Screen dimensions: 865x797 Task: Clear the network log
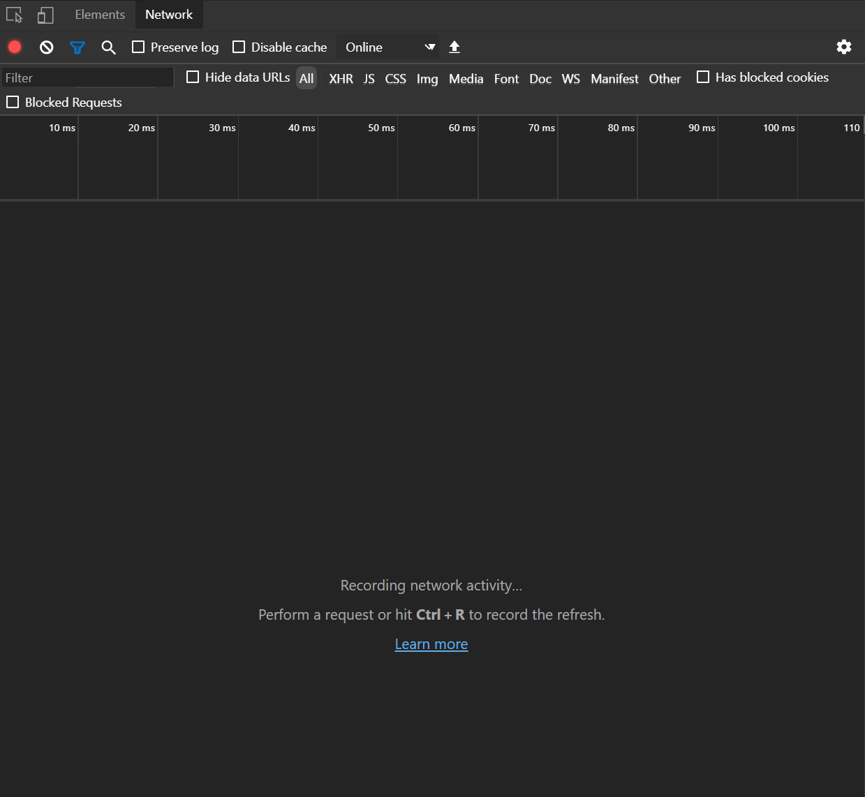(x=45, y=47)
